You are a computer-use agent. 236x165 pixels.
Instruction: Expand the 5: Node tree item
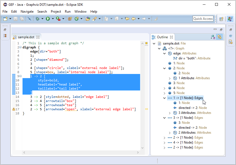(x=165, y=93)
